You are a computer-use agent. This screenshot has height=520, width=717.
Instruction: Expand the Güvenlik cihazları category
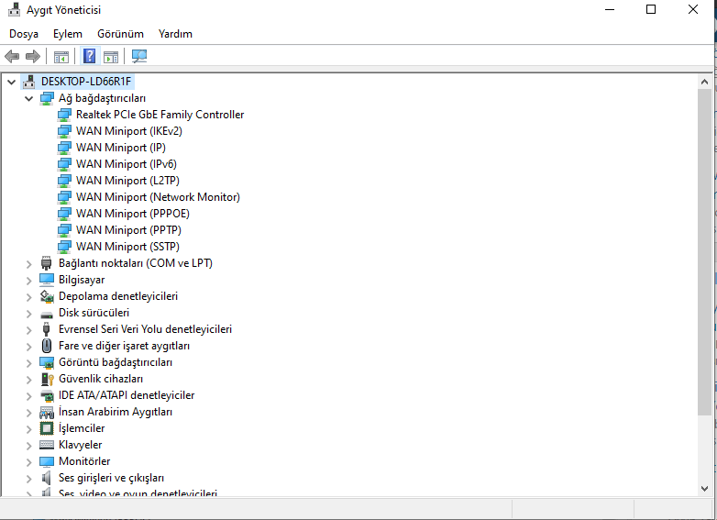[28, 380]
